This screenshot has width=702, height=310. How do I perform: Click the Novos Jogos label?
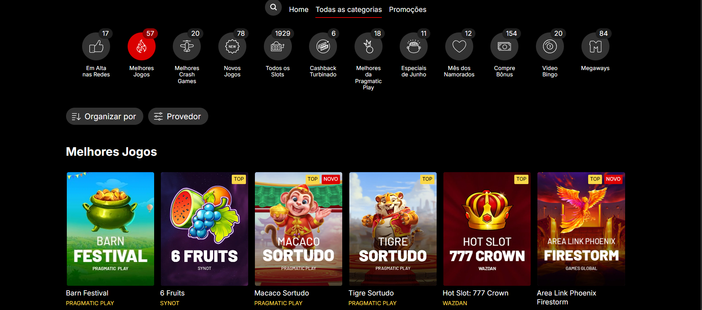pyautogui.click(x=232, y=71)
